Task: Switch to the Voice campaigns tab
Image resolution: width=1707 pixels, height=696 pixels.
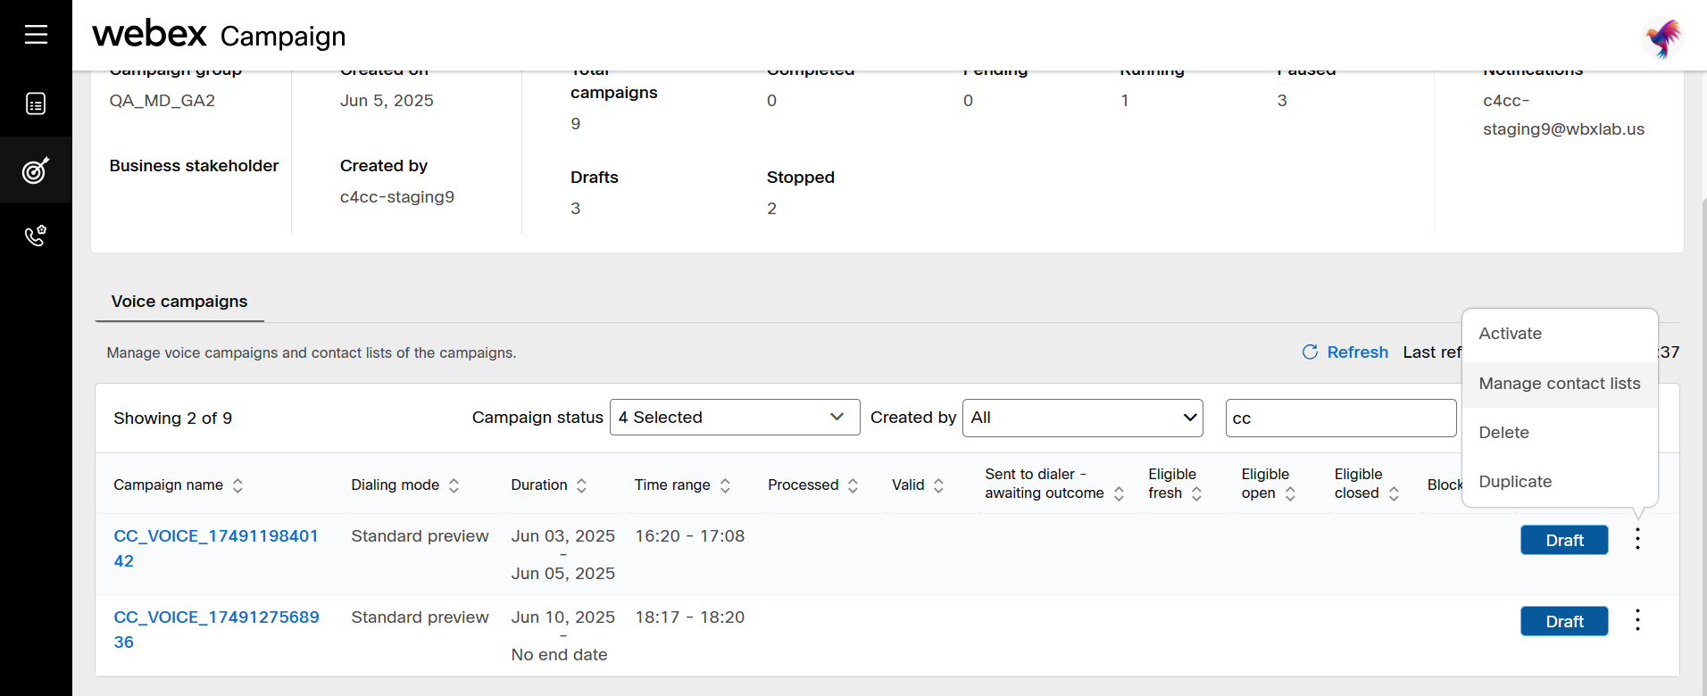Action: tap(179, 302)
